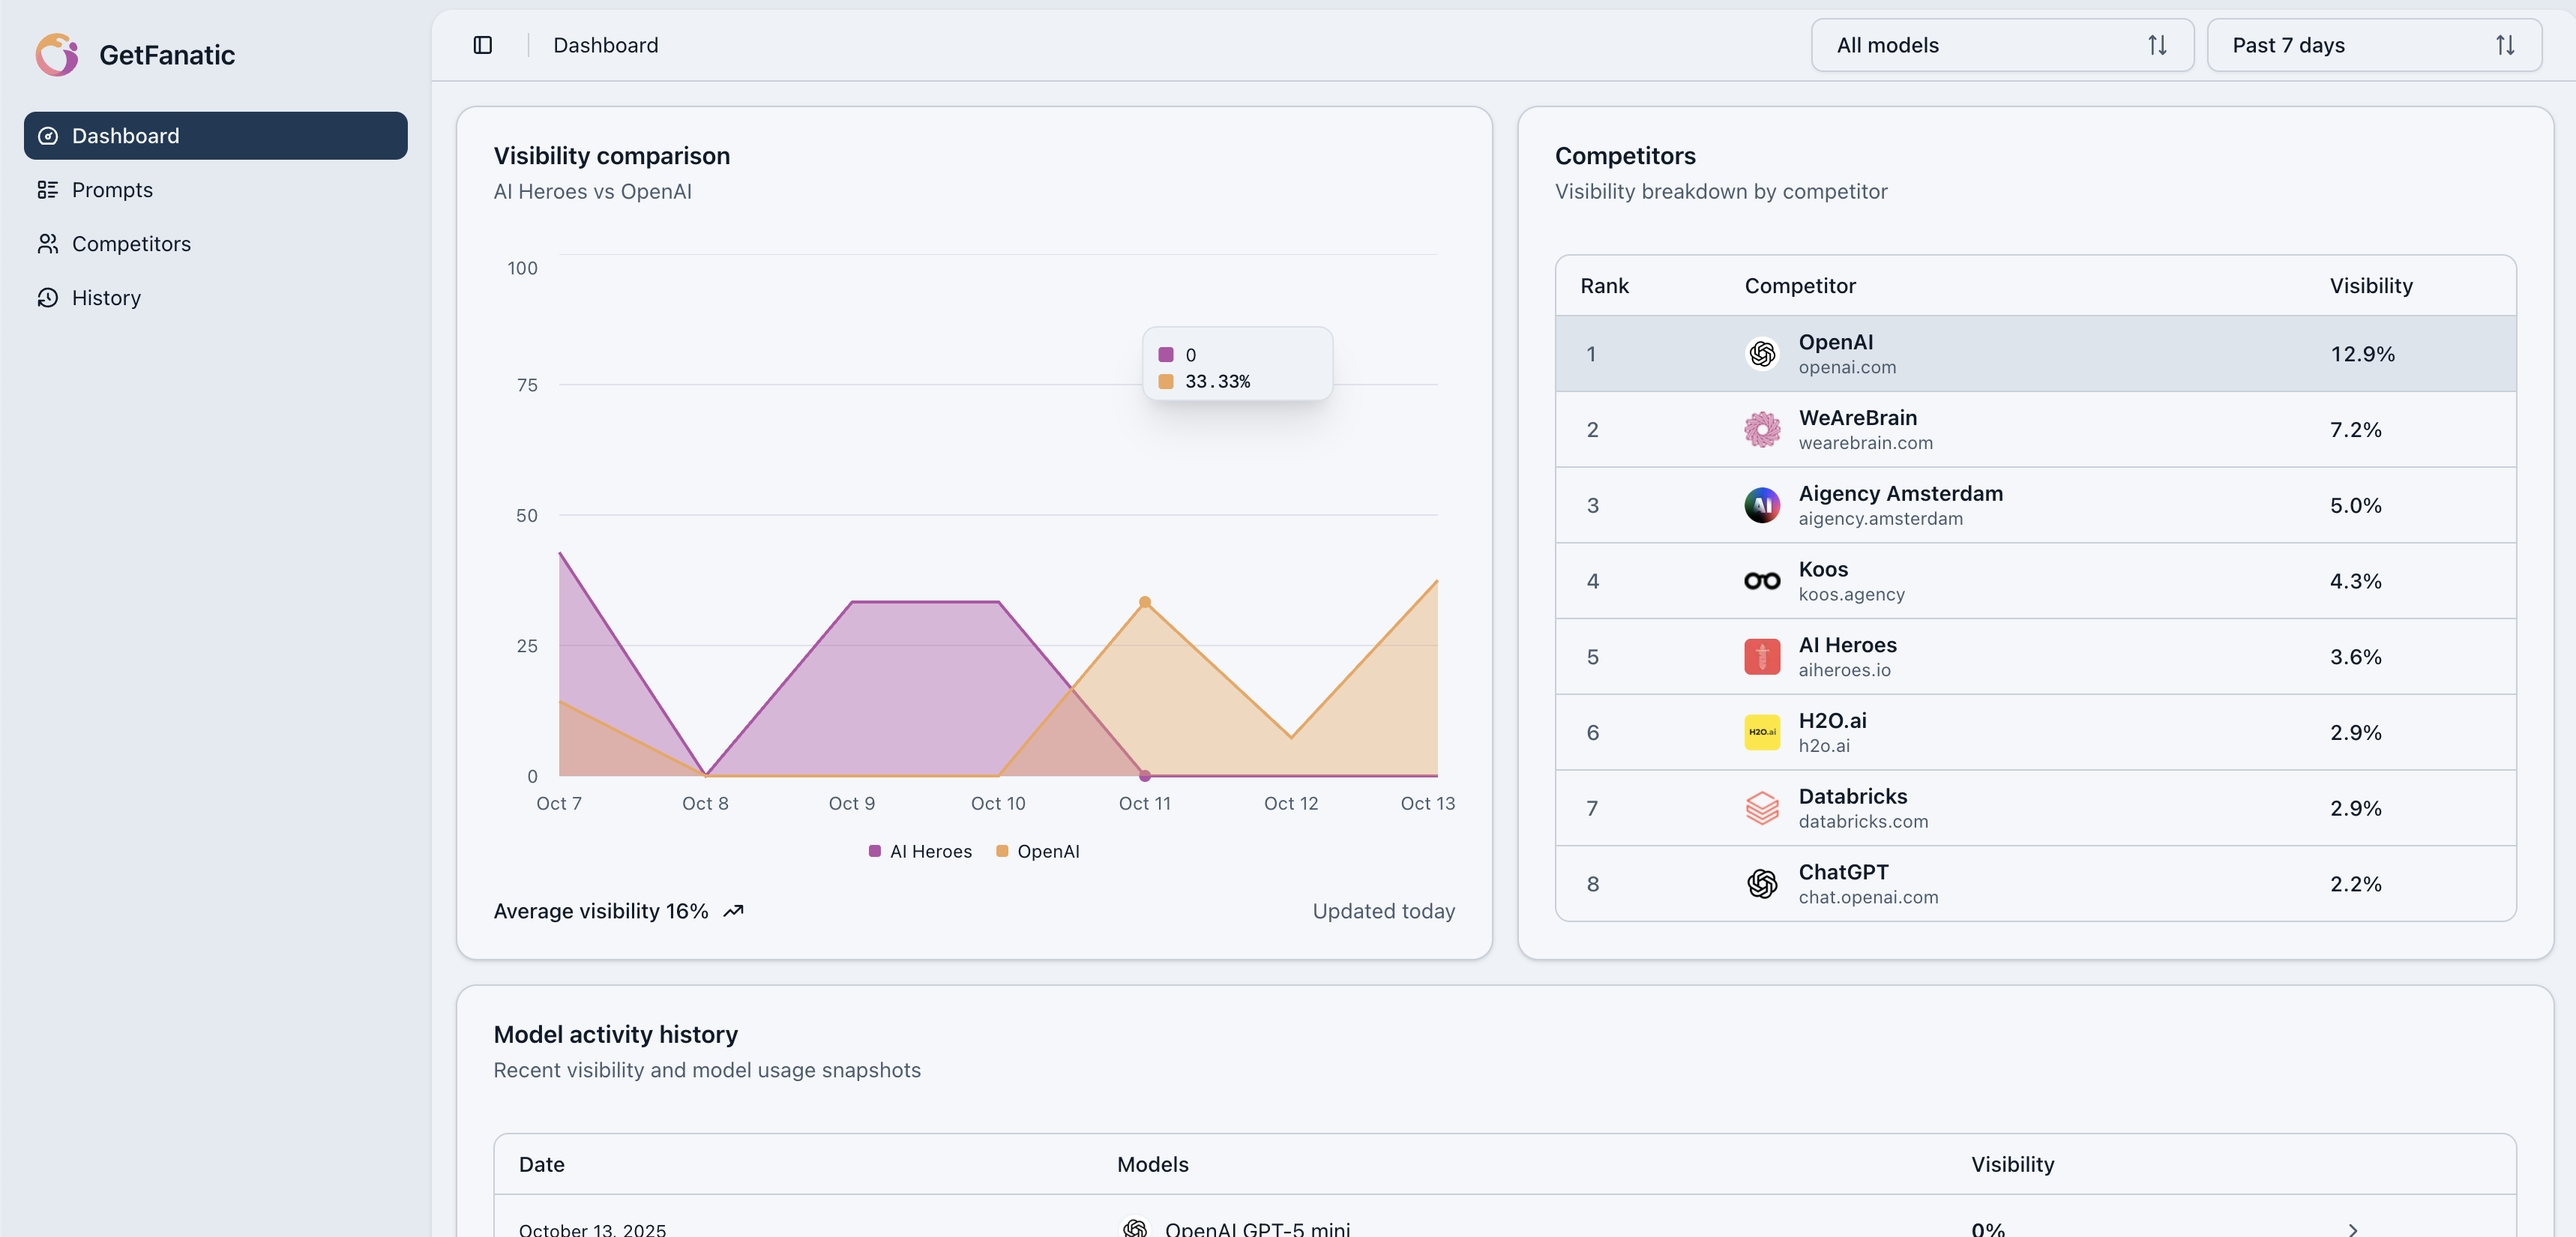Click Updated today in the visibility card
Viewport: 2576px width, 1237px height.
tap(1383, 911)
